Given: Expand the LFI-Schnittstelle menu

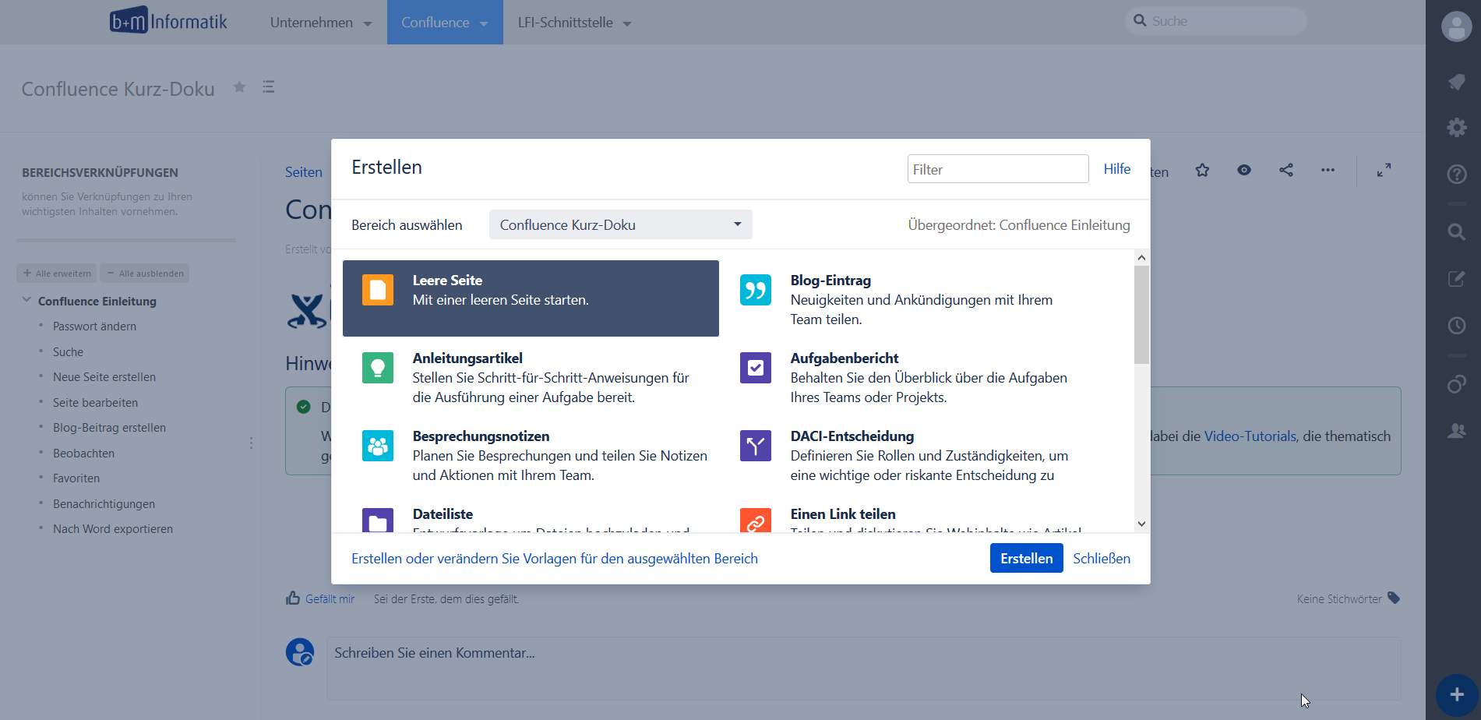Looking at the screenshot, I should coord(574,23).
